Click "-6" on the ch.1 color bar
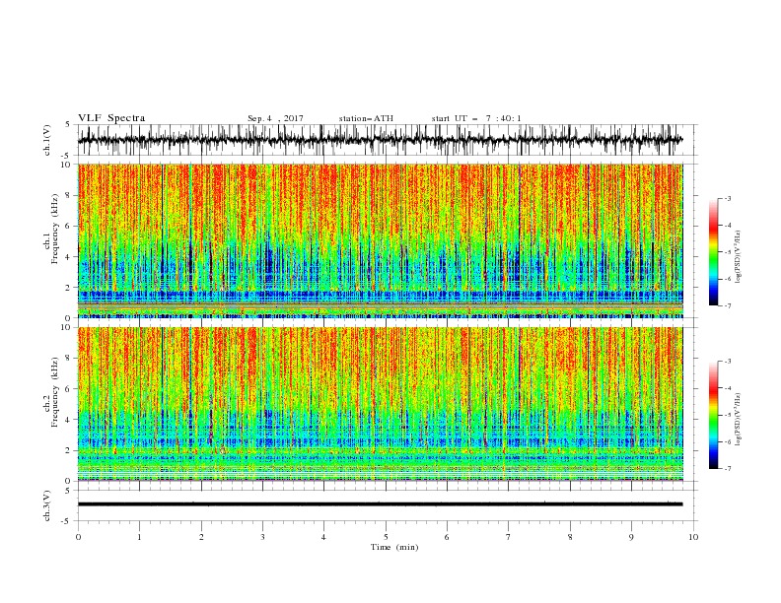 pyautogui.click(x=728, y=279)
